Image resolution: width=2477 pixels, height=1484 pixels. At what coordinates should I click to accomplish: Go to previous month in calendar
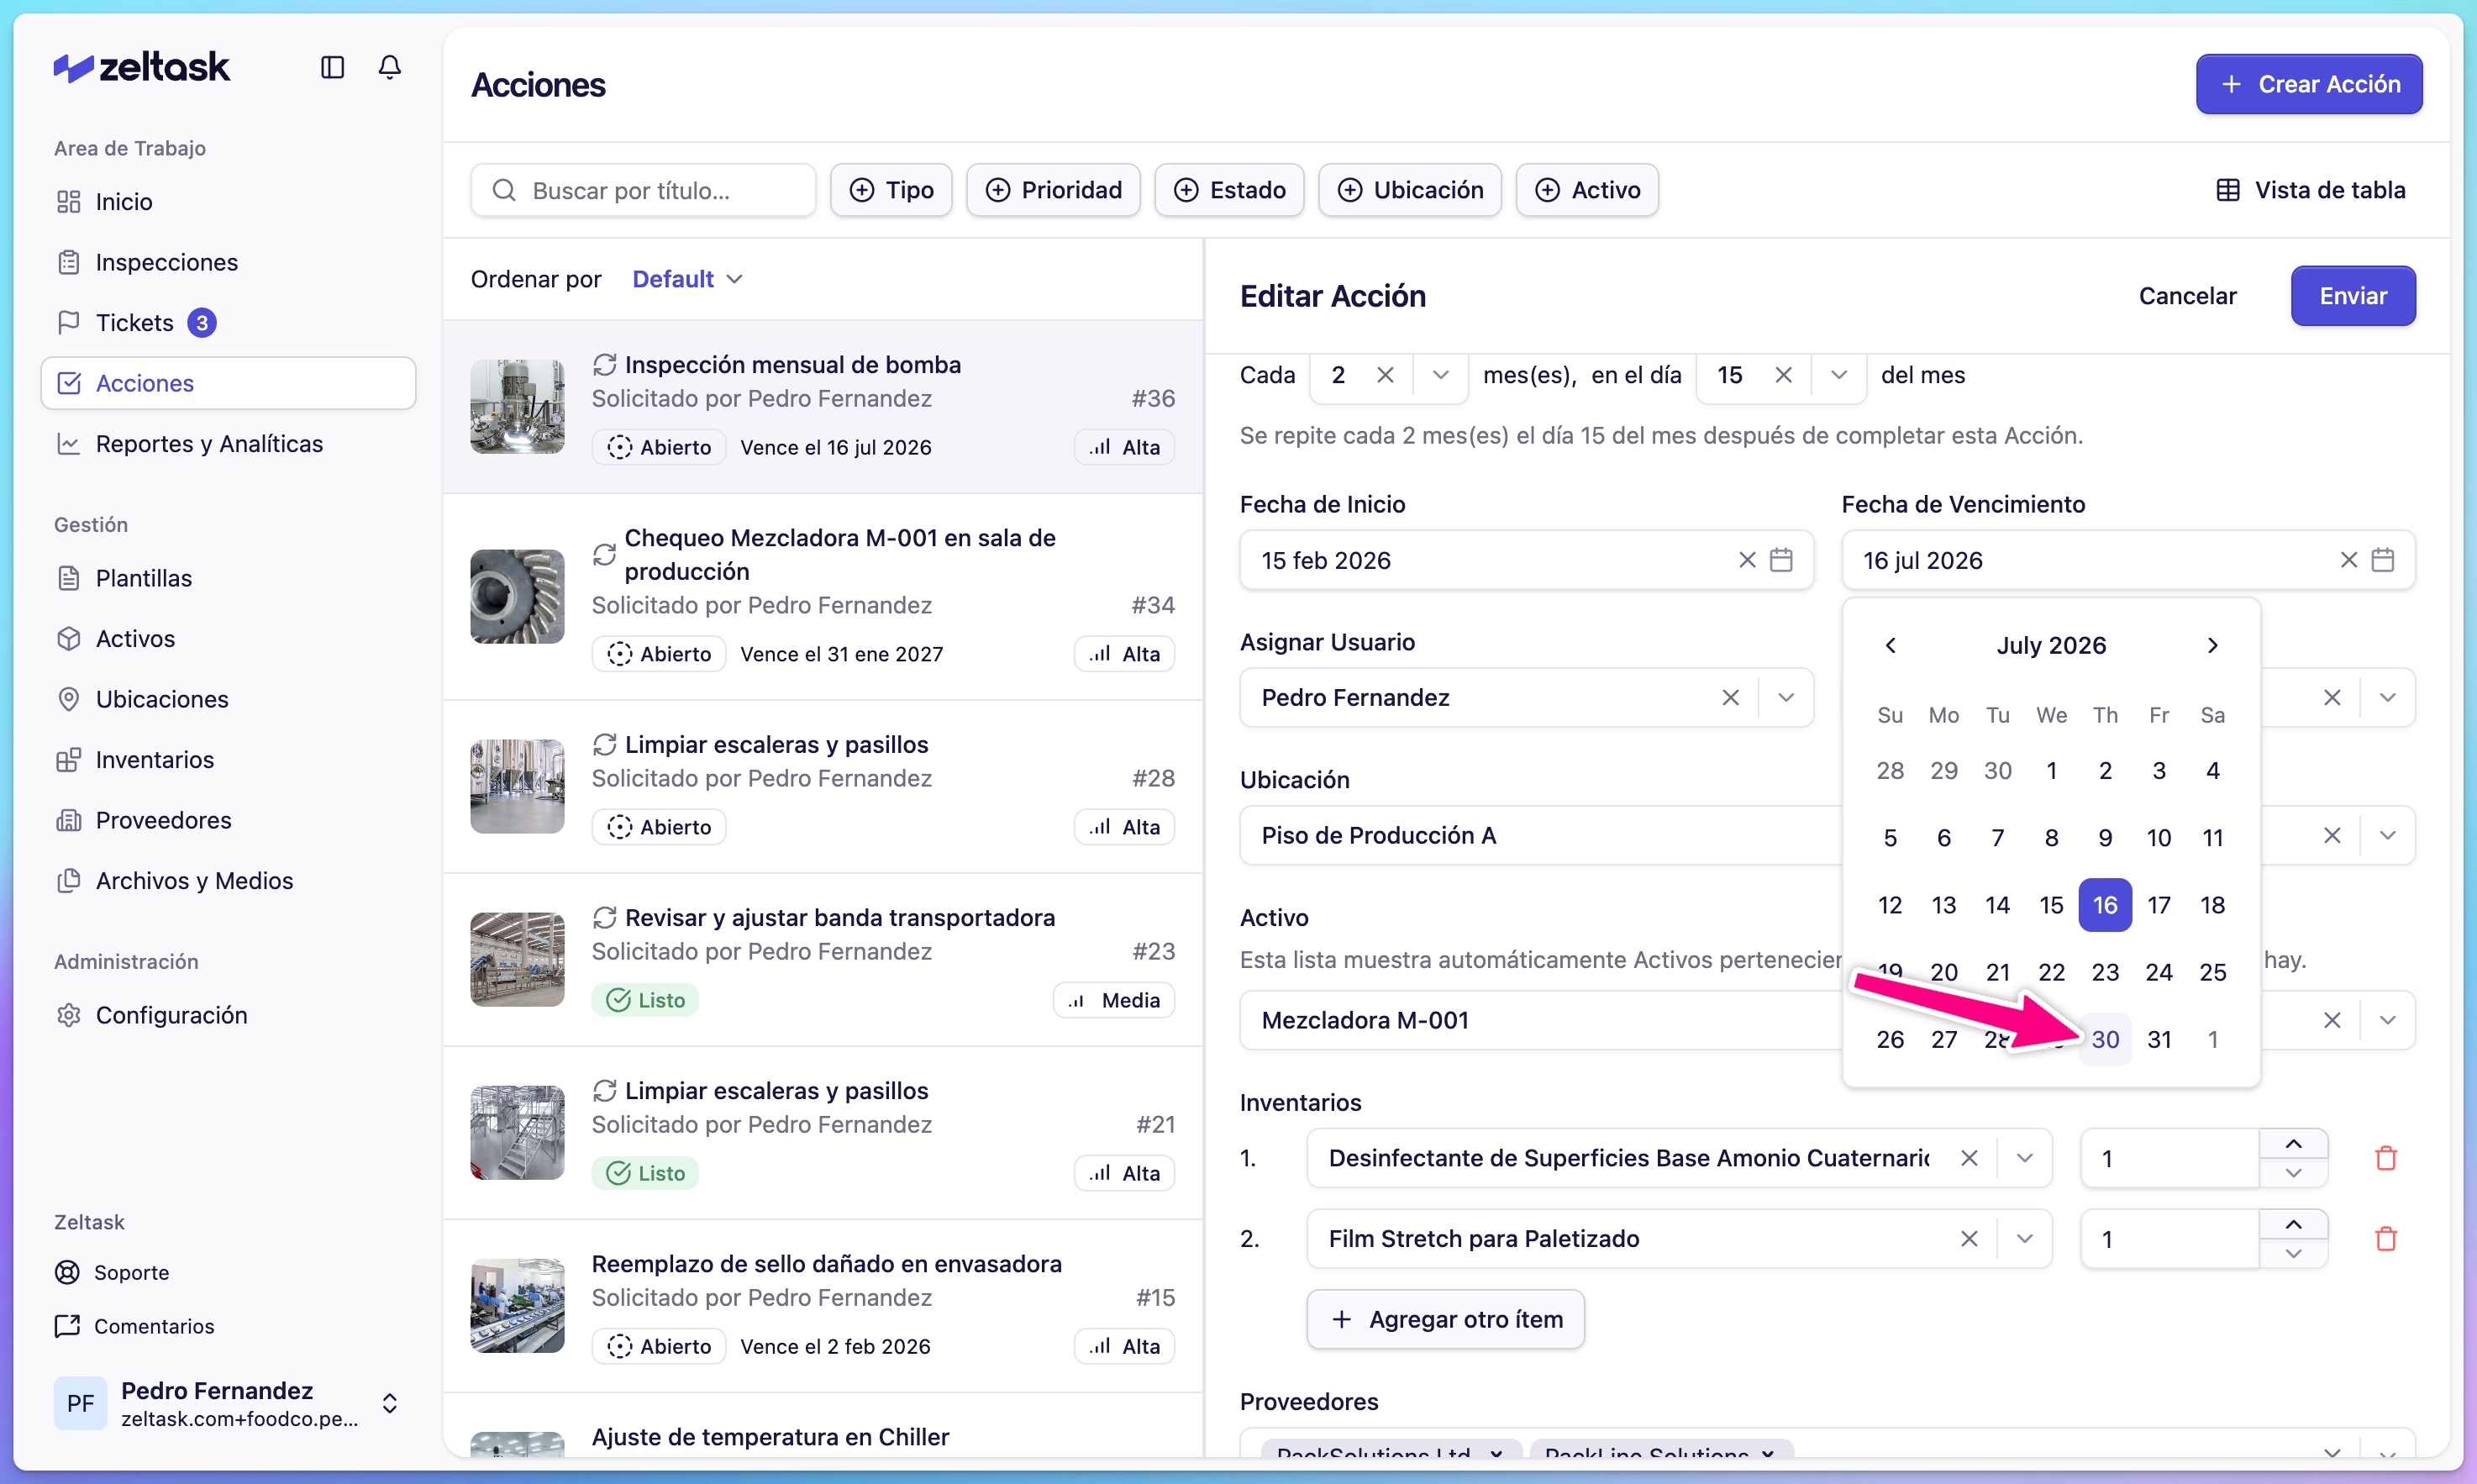[x=1889, y=645]
